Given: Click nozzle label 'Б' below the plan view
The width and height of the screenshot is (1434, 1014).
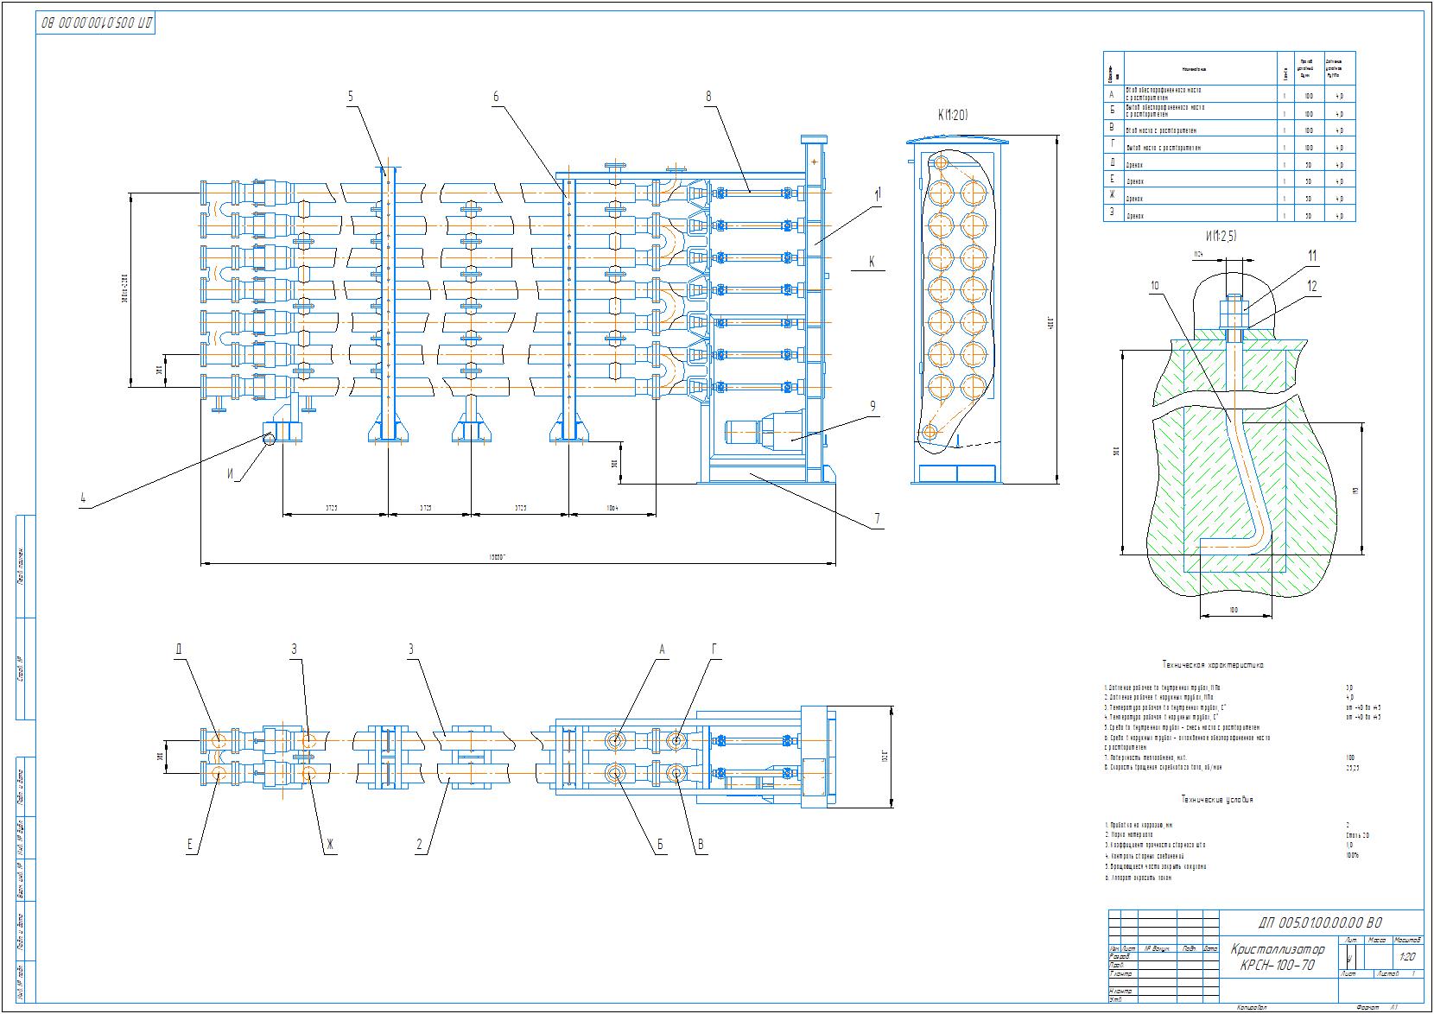Looking at the screenshot, I should click(661, 845).
